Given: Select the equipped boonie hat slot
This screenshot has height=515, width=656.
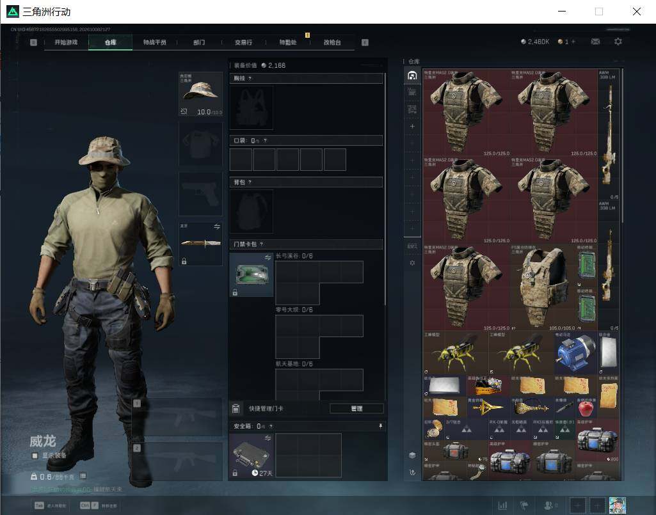Looking at the screenshot, I should click(200, 94).
